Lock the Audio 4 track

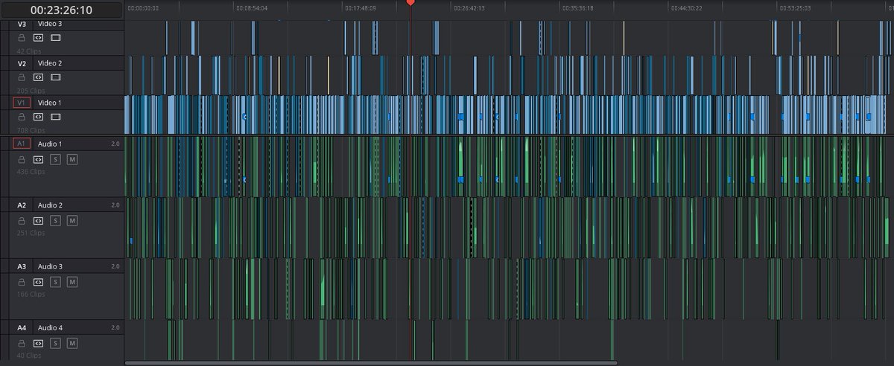click(22, 344)
